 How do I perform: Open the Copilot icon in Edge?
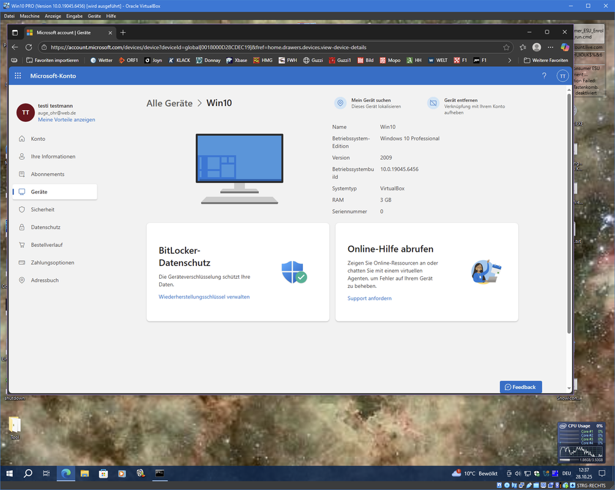pyautogui.click(x=565, y=47)
